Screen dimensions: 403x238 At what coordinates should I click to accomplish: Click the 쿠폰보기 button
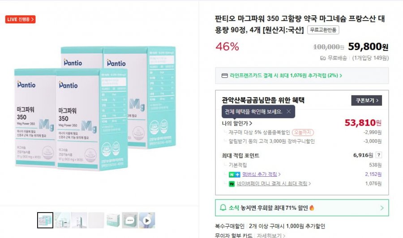pos(366,100)
